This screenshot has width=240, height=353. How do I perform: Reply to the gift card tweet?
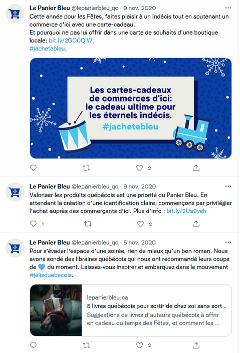tap(34, 168)
